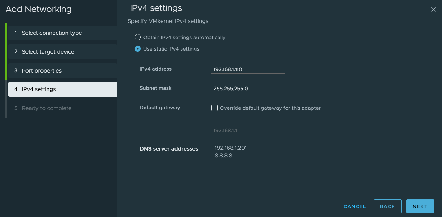Click the Subnet mask input field
The image size is (442, 217).
[248, 89]
